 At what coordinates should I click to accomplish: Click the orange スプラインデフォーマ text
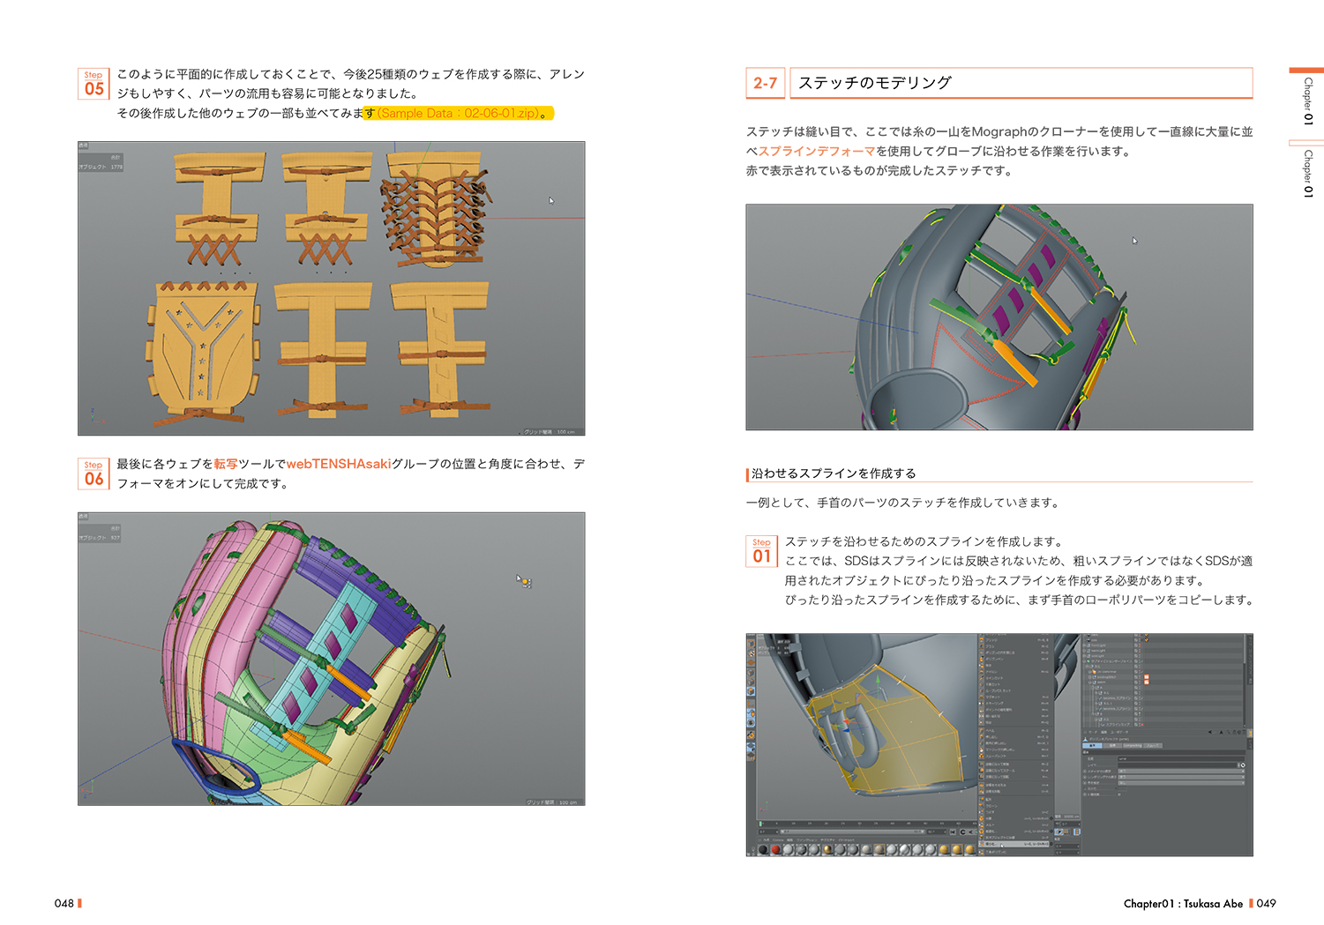(816, 152)
